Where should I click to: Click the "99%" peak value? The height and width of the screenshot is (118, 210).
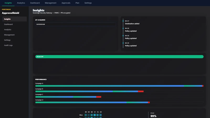[x=153, y=116]
